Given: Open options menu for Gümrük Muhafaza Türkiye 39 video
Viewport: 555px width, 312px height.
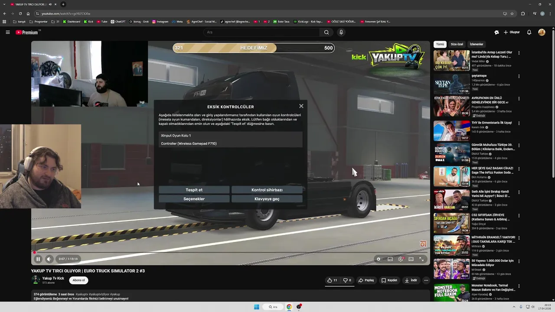Looking at the screenshot, I should click(x=519, y=146).
